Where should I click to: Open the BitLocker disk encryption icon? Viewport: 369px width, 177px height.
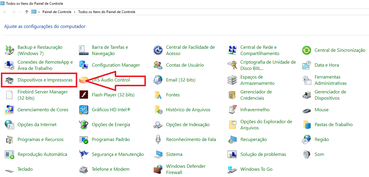[x=232, y=65]
